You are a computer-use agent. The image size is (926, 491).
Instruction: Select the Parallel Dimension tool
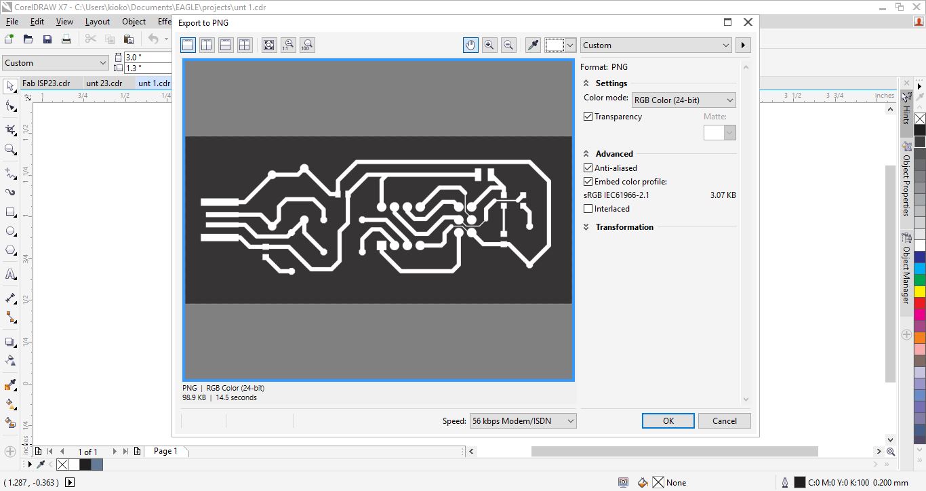tap(11, 298)
